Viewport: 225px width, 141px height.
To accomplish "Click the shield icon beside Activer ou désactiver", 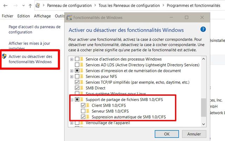I will (4, 56).
